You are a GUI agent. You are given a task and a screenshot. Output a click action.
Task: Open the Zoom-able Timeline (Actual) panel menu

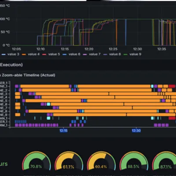pos(28,75)
